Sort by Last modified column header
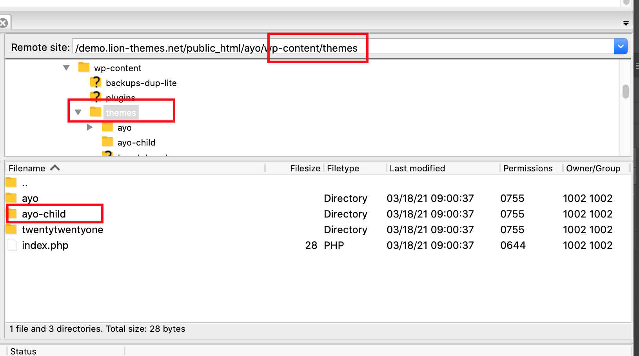 click(x=418, y=168)
